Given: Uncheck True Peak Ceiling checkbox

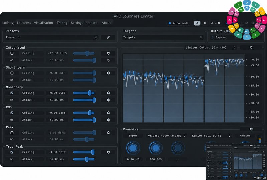Looking at the screenshot, I should click(12, 152).
